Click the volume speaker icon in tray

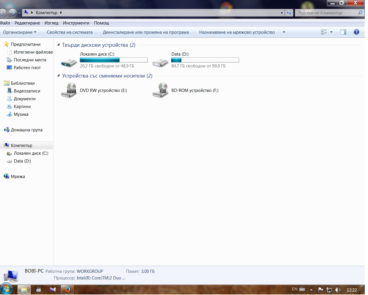pos(338,290)
